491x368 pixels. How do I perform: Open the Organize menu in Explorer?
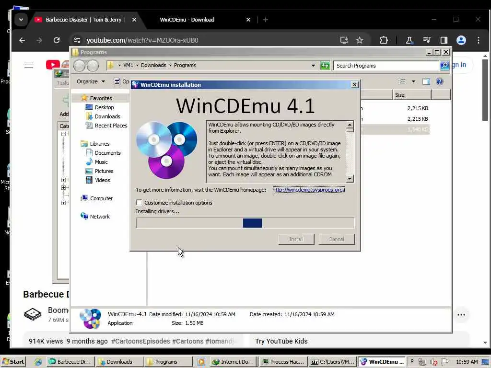click(91, 81)
